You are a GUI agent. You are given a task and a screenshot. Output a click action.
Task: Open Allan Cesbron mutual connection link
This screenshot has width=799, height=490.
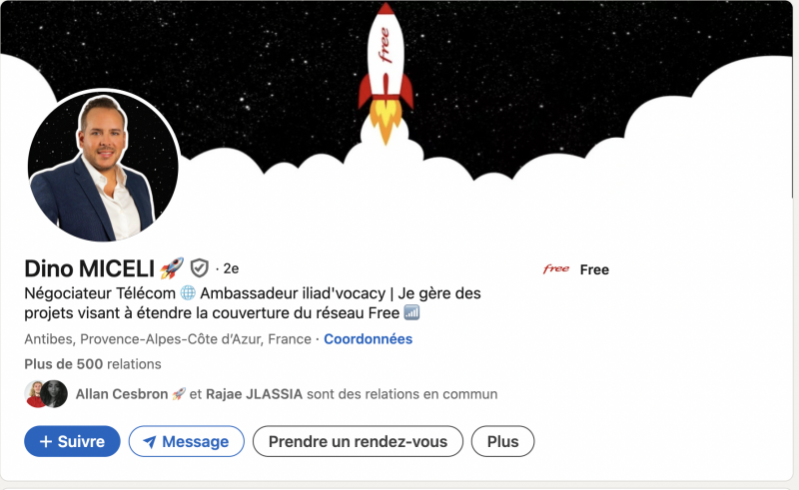(x=122, y=394)
